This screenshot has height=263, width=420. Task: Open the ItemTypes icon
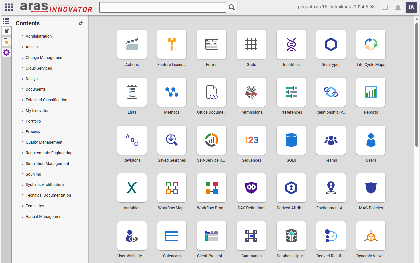pos(331,45)
